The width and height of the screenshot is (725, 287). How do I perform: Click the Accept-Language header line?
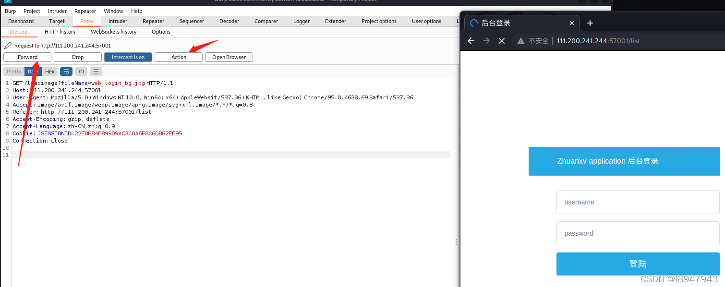tap(64, 126)
